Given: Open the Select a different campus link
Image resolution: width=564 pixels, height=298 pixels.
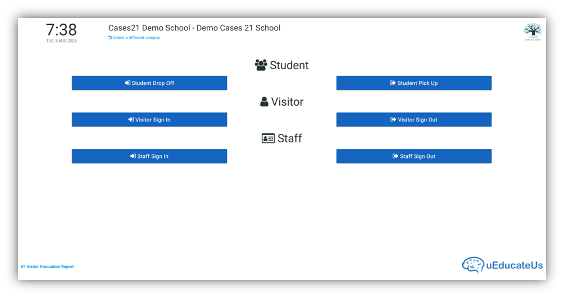Looking at the screenshot, I should click(137, 38).
